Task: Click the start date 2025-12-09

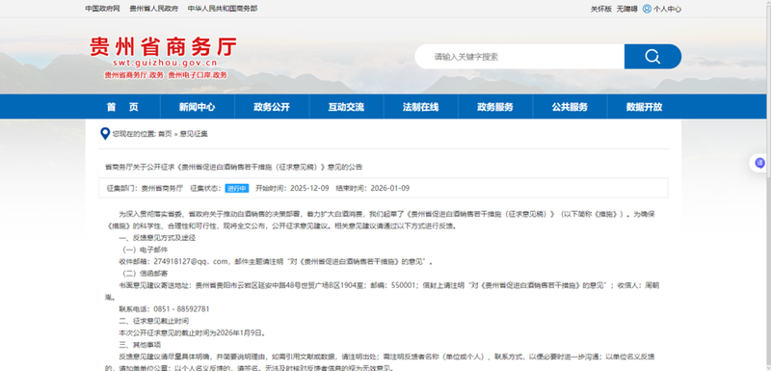Action: pyautogui.click(x=309, y=188)
